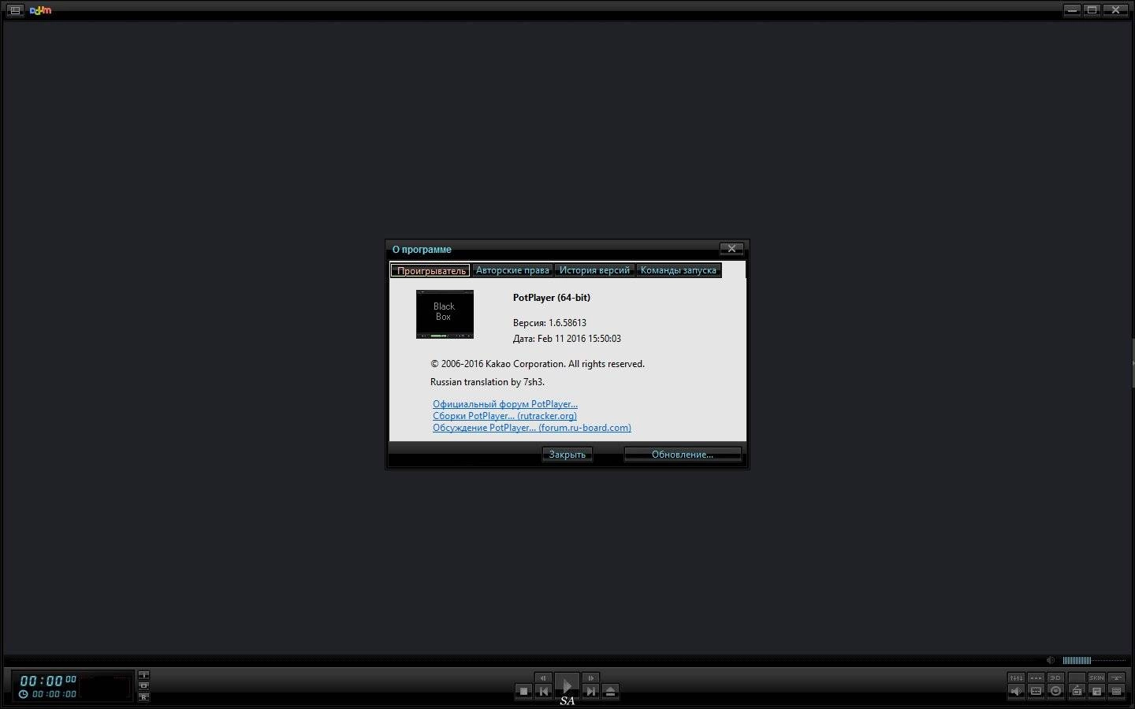Minimize the player window

1072,10
